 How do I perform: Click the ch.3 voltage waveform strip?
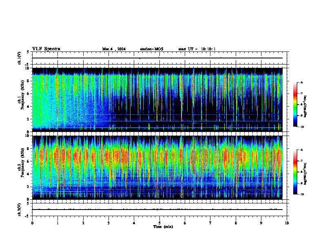coord(159,210)
